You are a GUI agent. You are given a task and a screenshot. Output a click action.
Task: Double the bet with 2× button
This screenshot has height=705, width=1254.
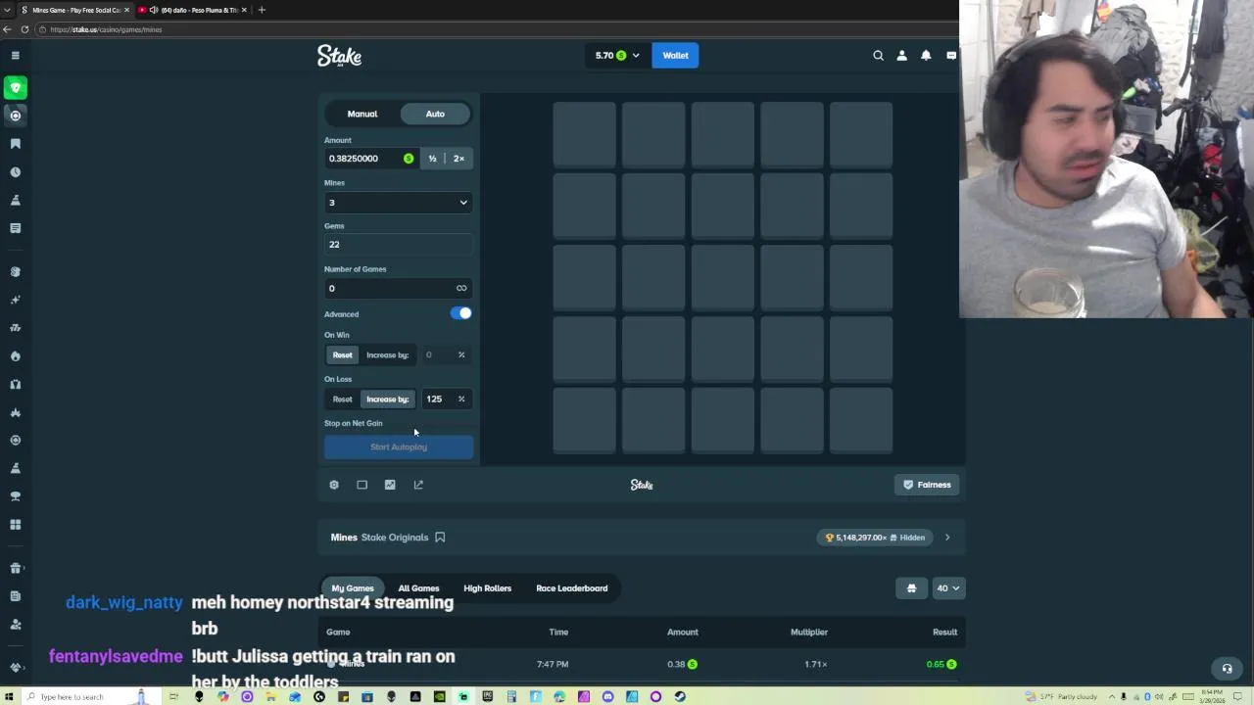pos(458,159)
